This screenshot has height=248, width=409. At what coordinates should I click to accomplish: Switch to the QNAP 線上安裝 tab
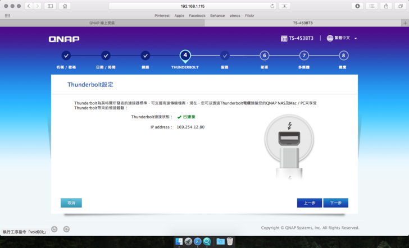pyautogui.click(x=102, y=23)
